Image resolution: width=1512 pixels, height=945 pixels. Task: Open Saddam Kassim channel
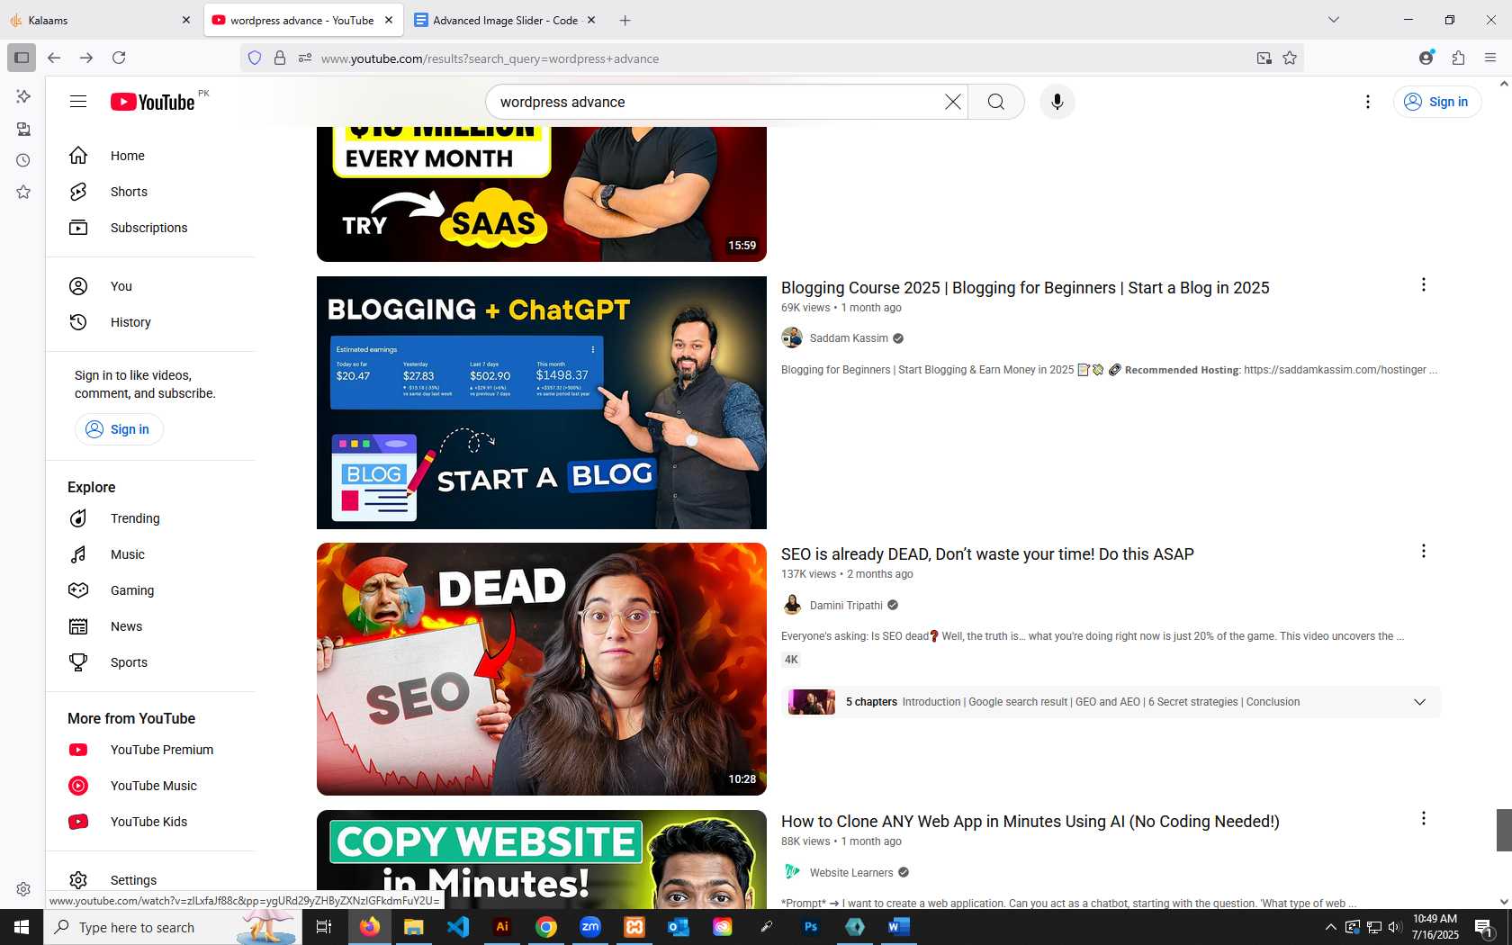tap(849, 338)
